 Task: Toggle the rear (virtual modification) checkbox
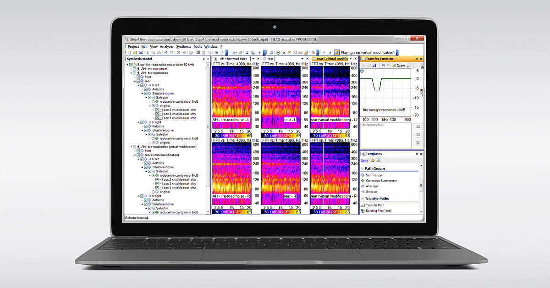point(138,155)
